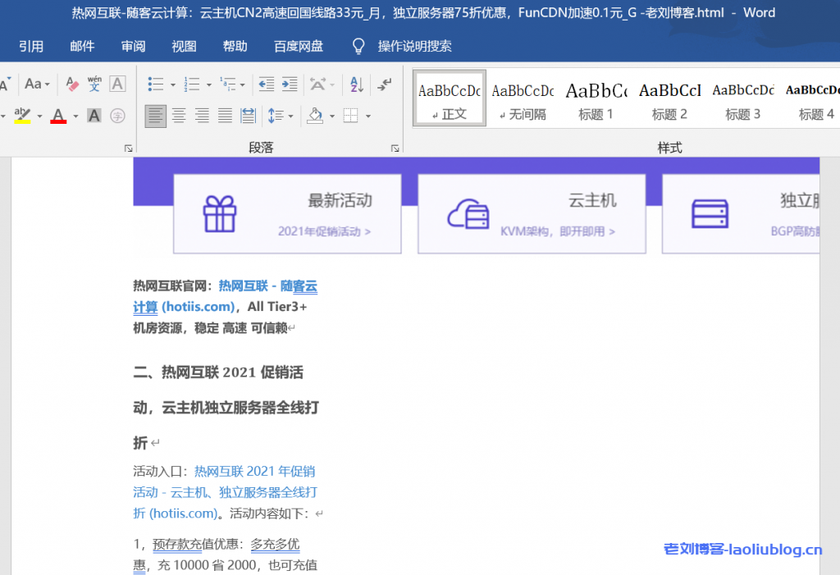Screen dimensions: 840x575
Task: Click the Phonetic Guide wén icon
Action: (x=94, y=84)
